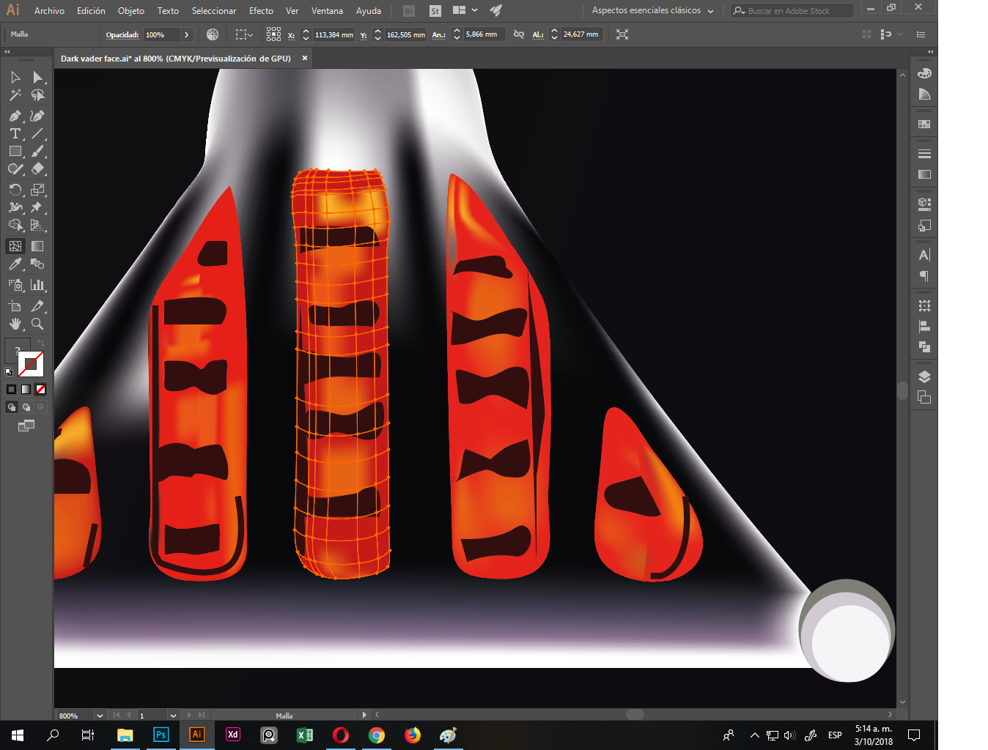
Task: Select the Direct Selection tool
Action: 37,78
